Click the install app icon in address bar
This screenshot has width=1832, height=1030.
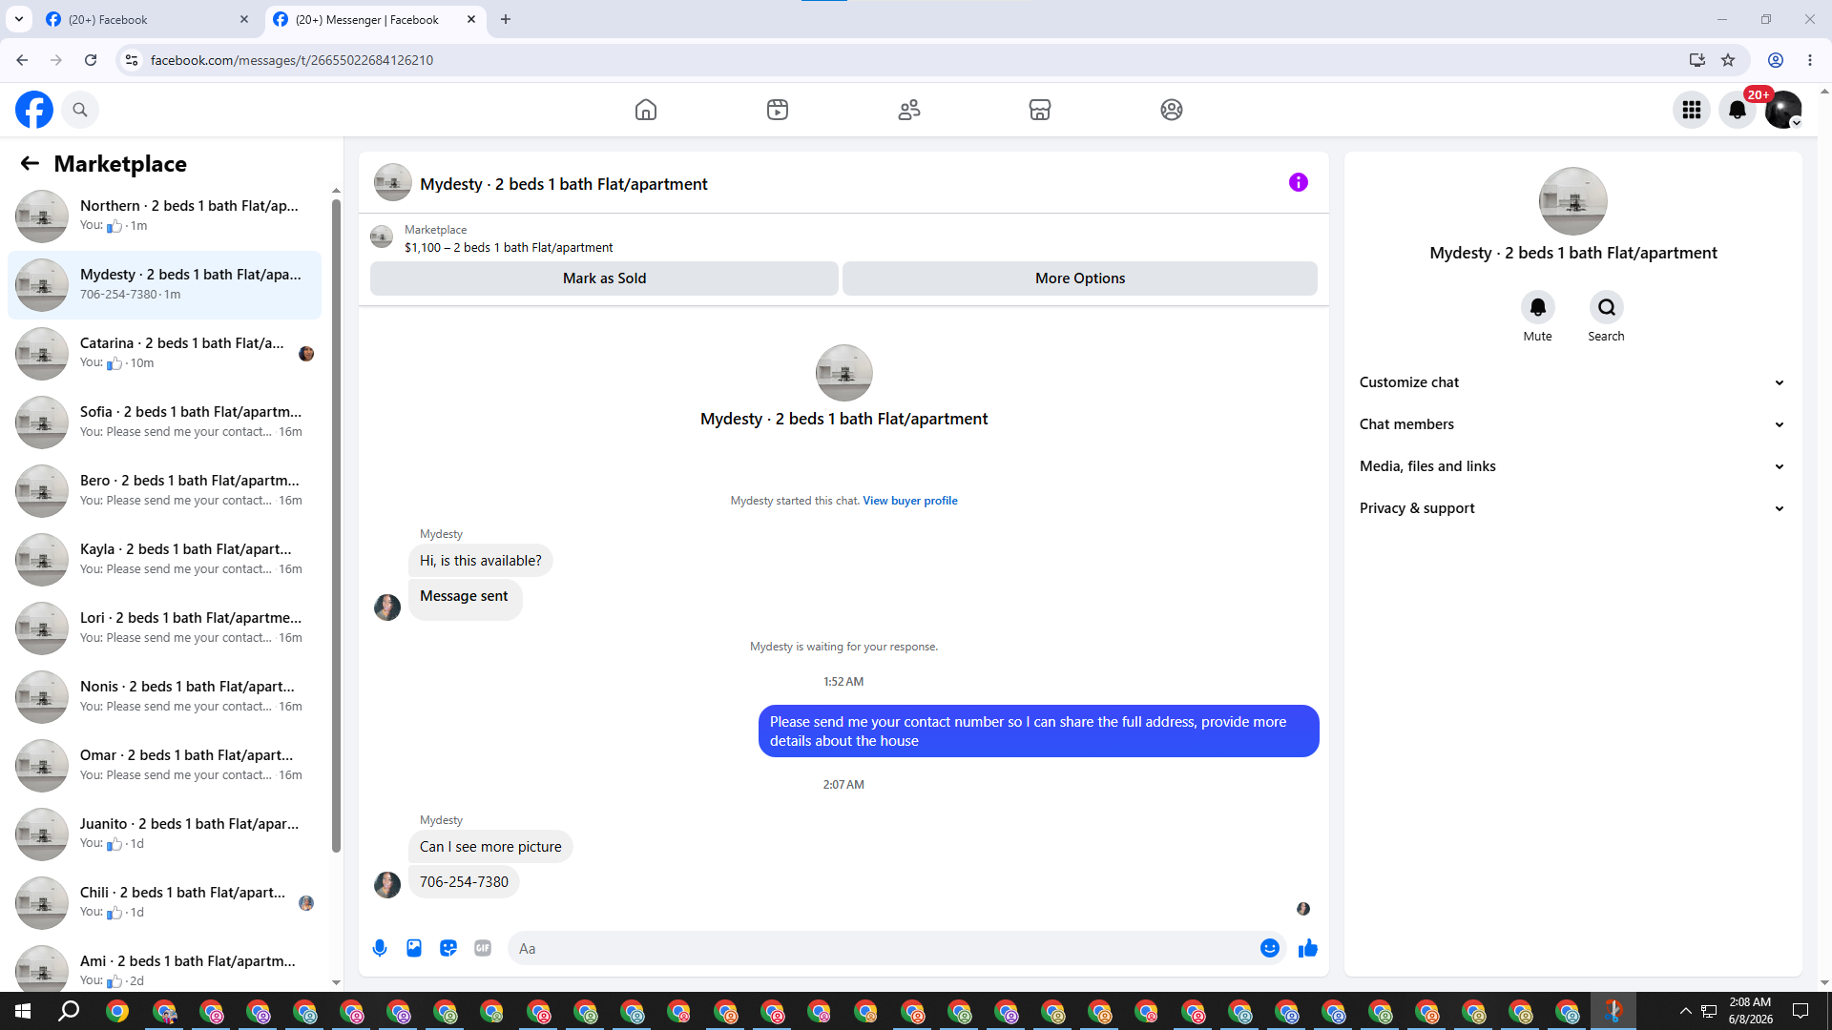[x=1697, y=60]
